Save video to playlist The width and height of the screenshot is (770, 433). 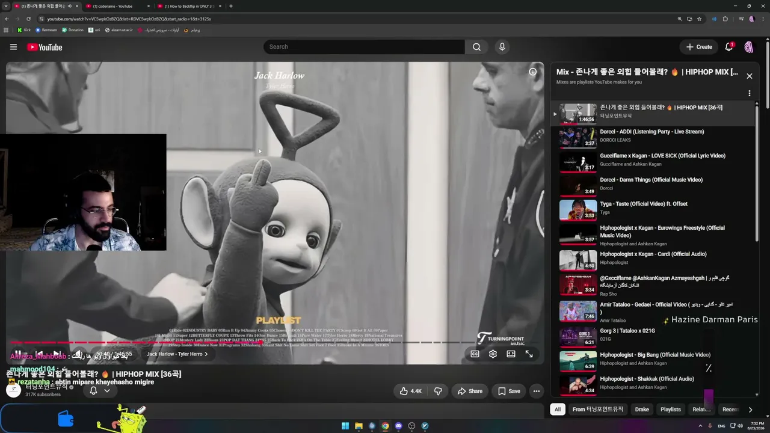click(509, 391)
